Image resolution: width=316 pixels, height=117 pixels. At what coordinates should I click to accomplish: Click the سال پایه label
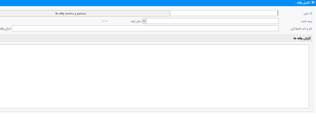(136, 21)
